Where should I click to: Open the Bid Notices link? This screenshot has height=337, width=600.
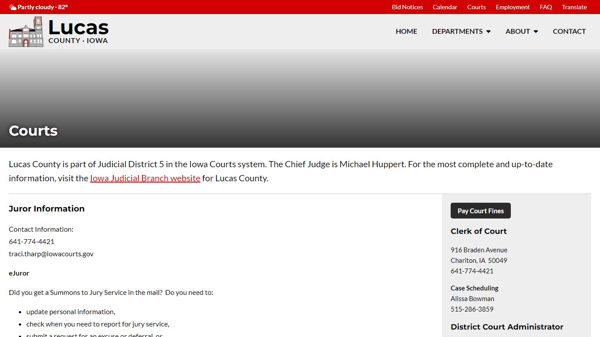point(407,7)
